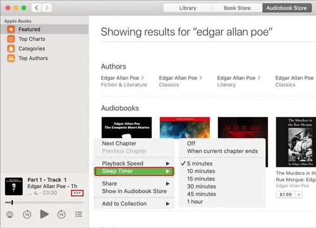Open AirPlay audio output icon
Viewport: 316px width, 228px height.
coord(9,215)
